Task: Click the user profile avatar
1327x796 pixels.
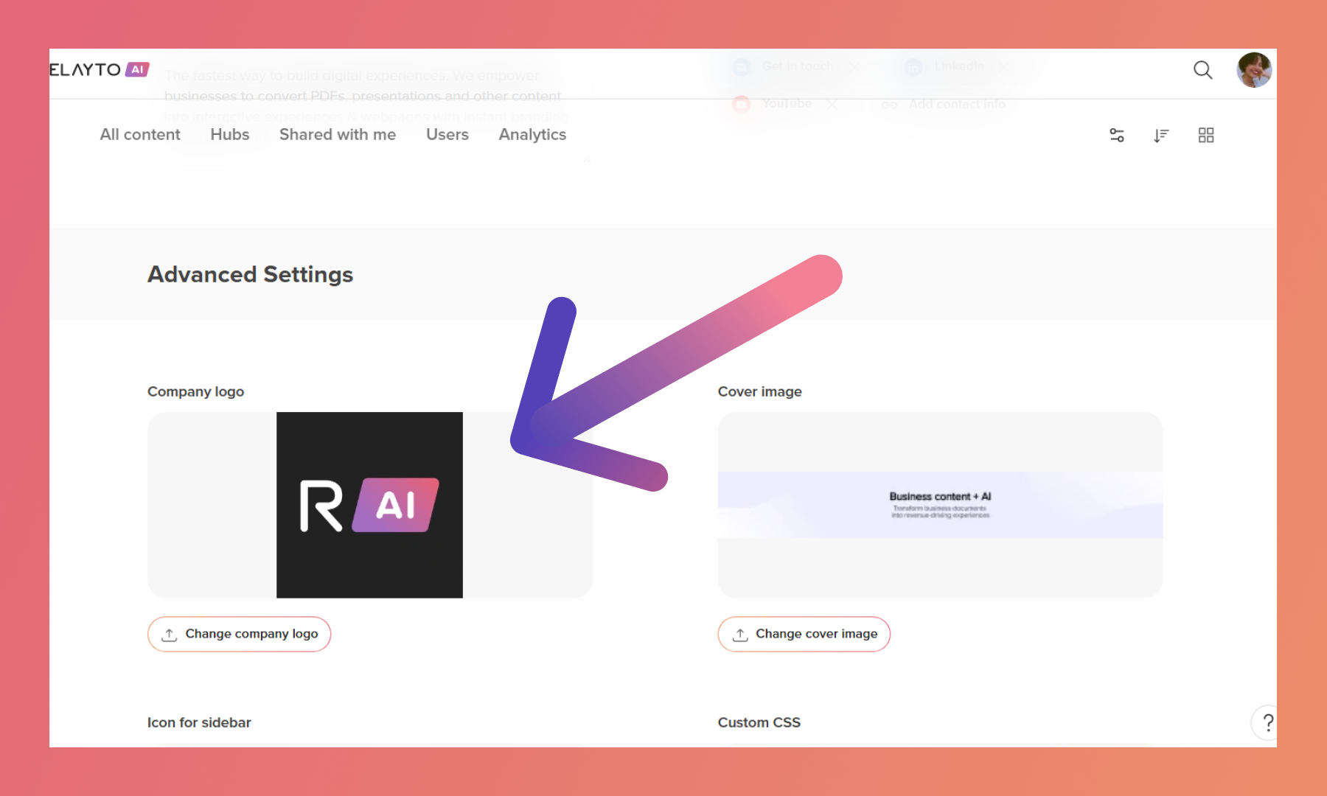Action: pos(1253,70)
